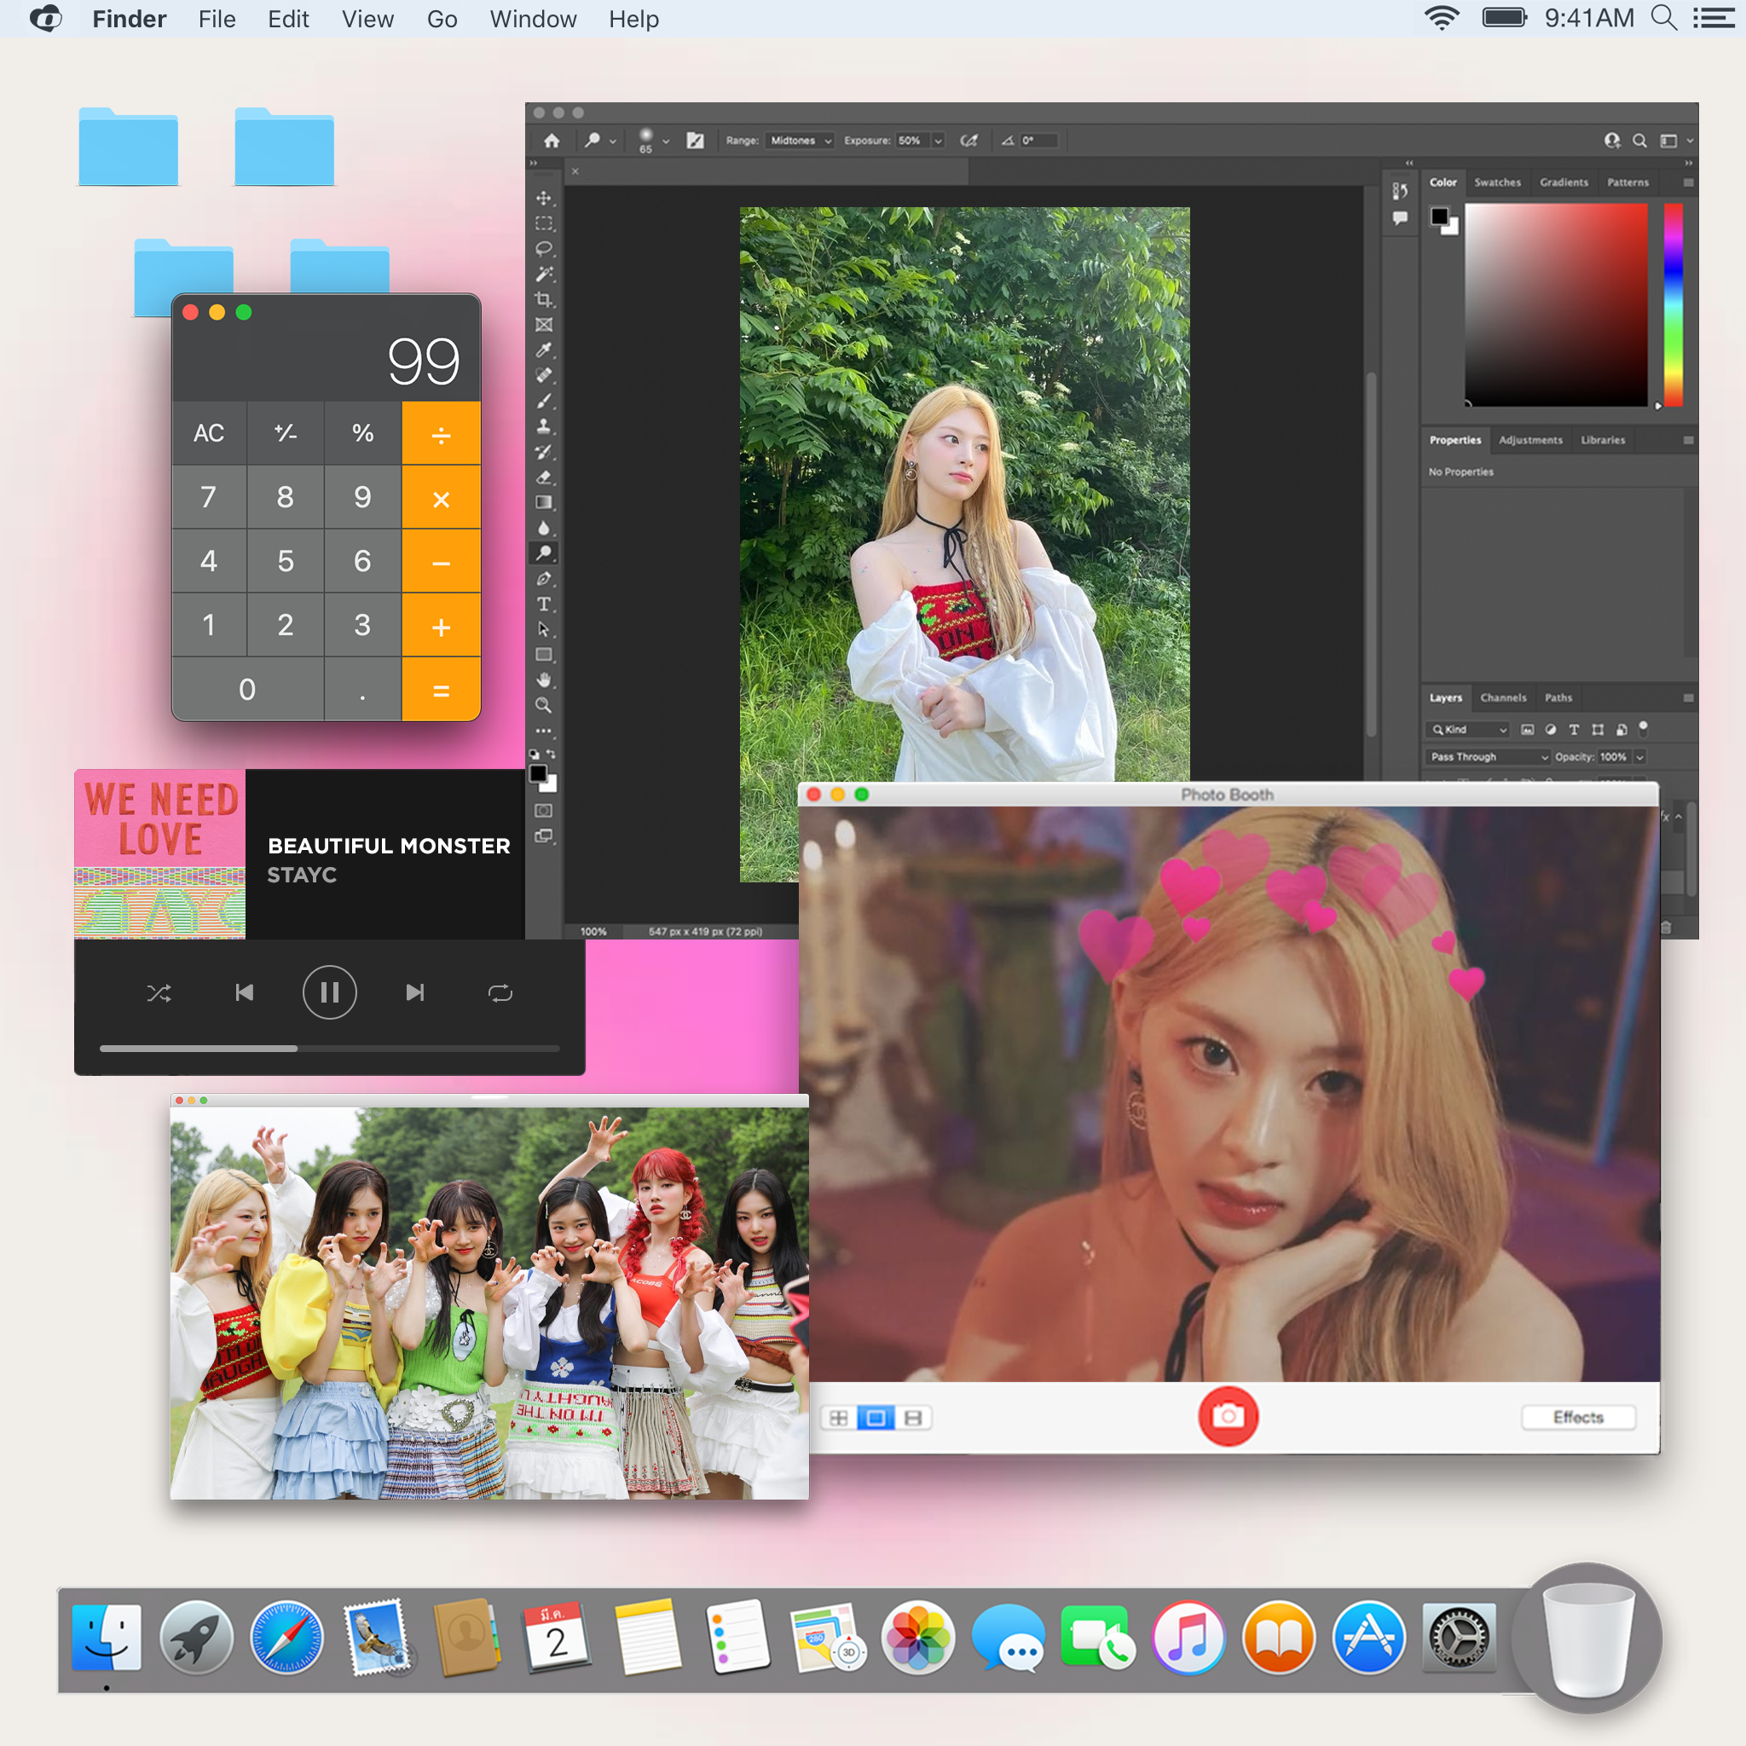Pick the Eyedropper tool

(x=543, y=350)
